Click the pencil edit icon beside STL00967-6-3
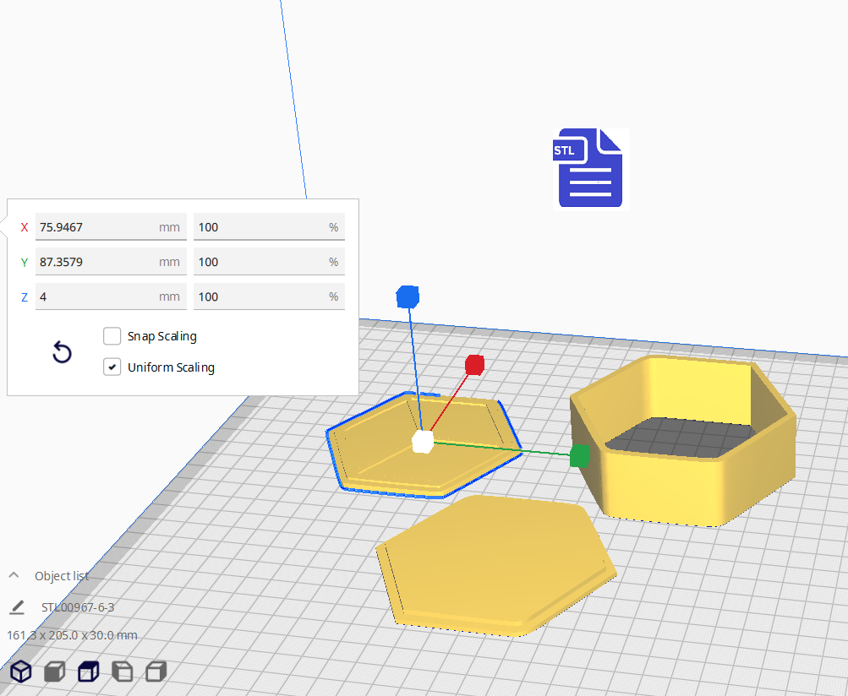848x696 pixels. pos(17,607)
